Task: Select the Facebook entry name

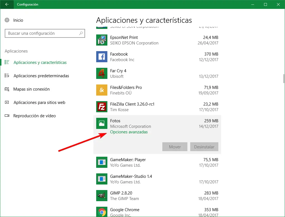Action: pos(119,54)
